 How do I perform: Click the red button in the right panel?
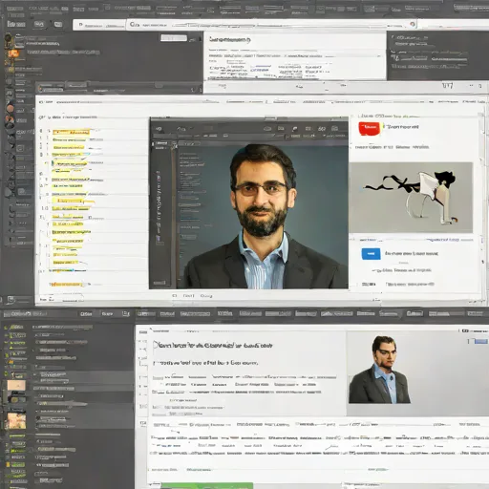tap(370, 128)
